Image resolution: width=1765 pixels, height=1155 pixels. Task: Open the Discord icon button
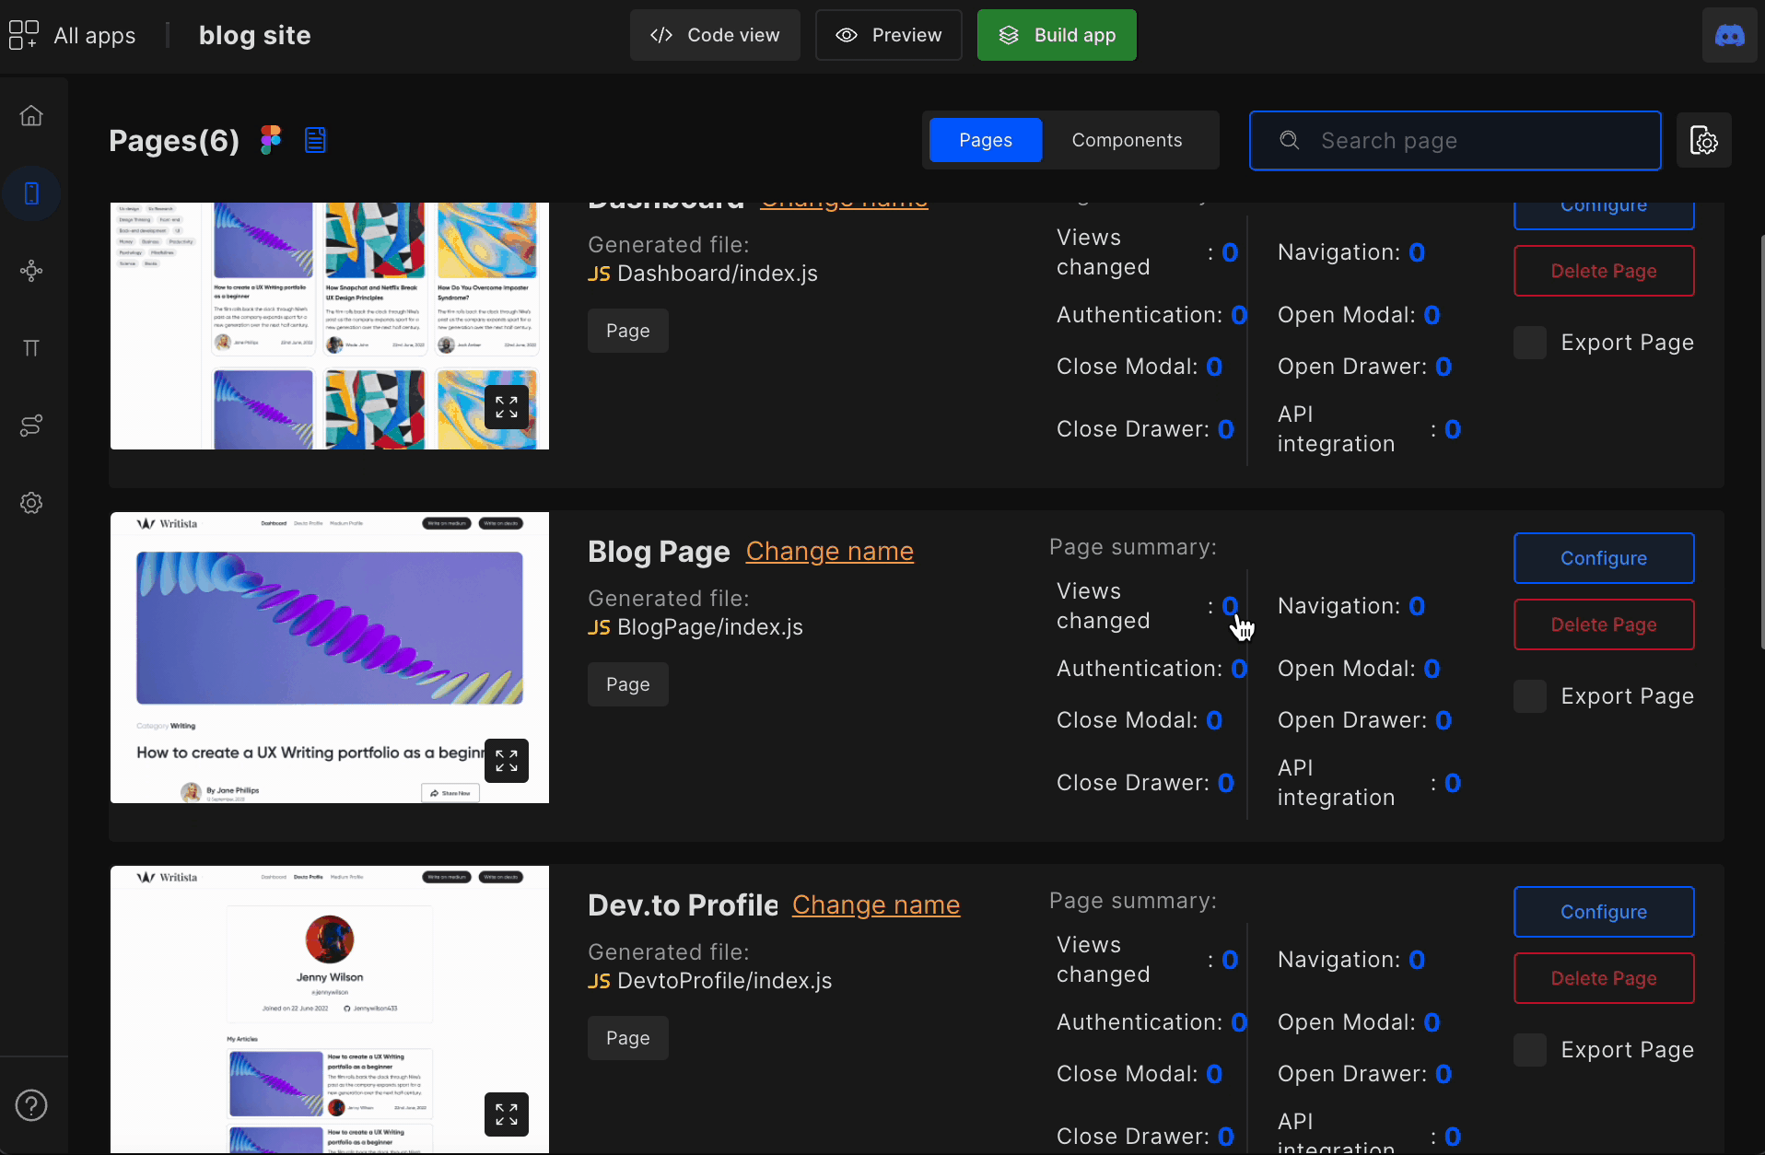[1729, 36]
